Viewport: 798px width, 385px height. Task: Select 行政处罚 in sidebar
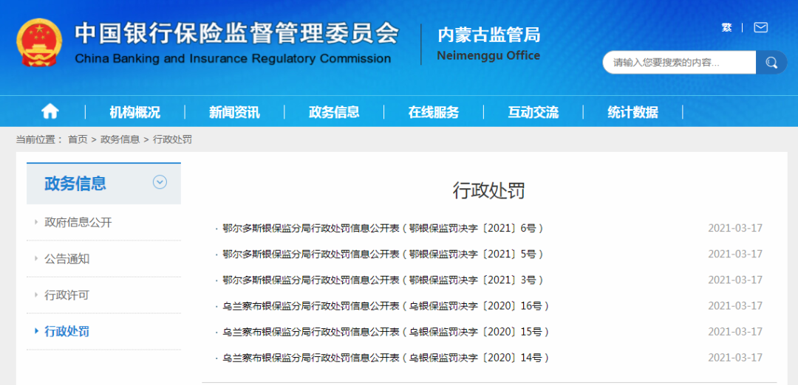[x=66, y=332]
